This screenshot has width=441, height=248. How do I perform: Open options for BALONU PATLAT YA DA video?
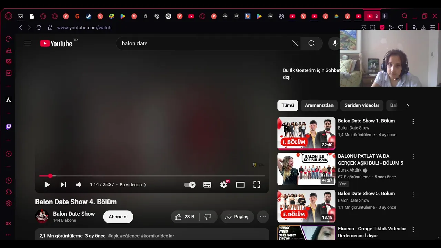coord(413,157)
